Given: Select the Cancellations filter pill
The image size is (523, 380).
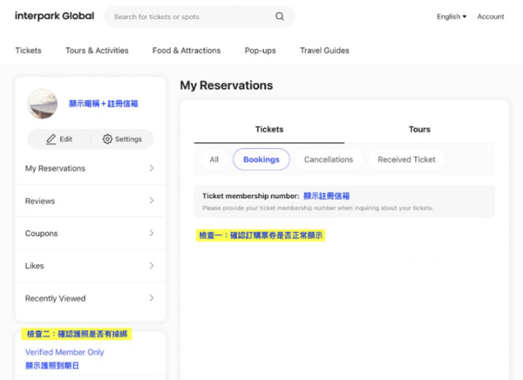Looking at the screenshot, I should [329, 159].
